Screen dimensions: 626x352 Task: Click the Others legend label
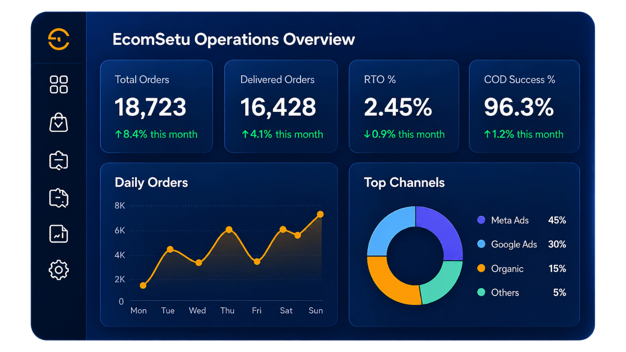(x=505, y=292)
